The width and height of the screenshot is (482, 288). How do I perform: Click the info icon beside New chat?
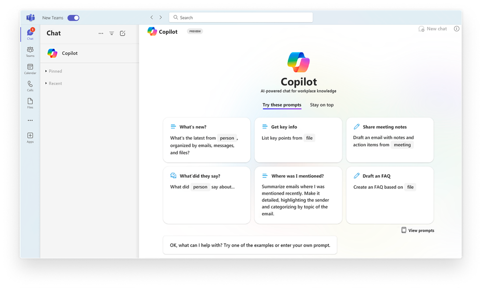(456, 28)
